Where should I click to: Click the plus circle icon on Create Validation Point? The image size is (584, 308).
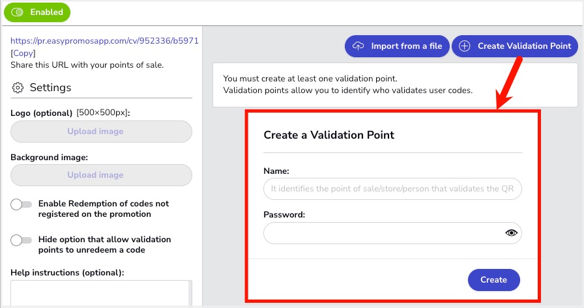point(464,46)
